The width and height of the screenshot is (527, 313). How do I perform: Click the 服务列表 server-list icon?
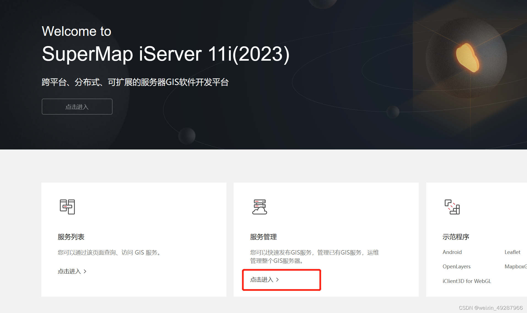[67, 207]
